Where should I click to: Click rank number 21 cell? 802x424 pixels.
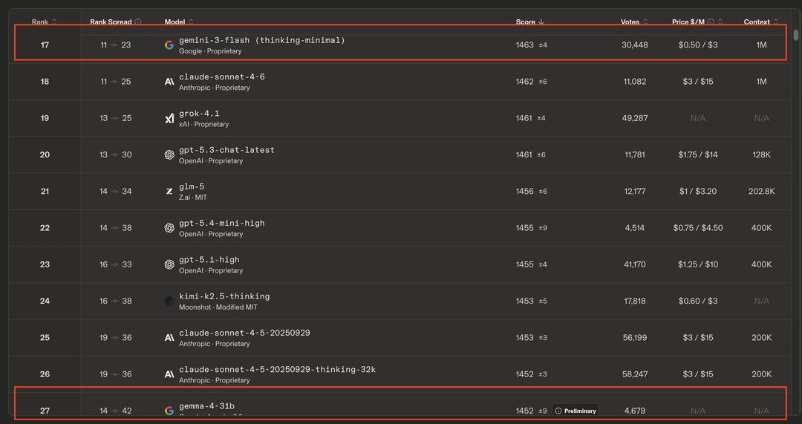pos(45,192)
